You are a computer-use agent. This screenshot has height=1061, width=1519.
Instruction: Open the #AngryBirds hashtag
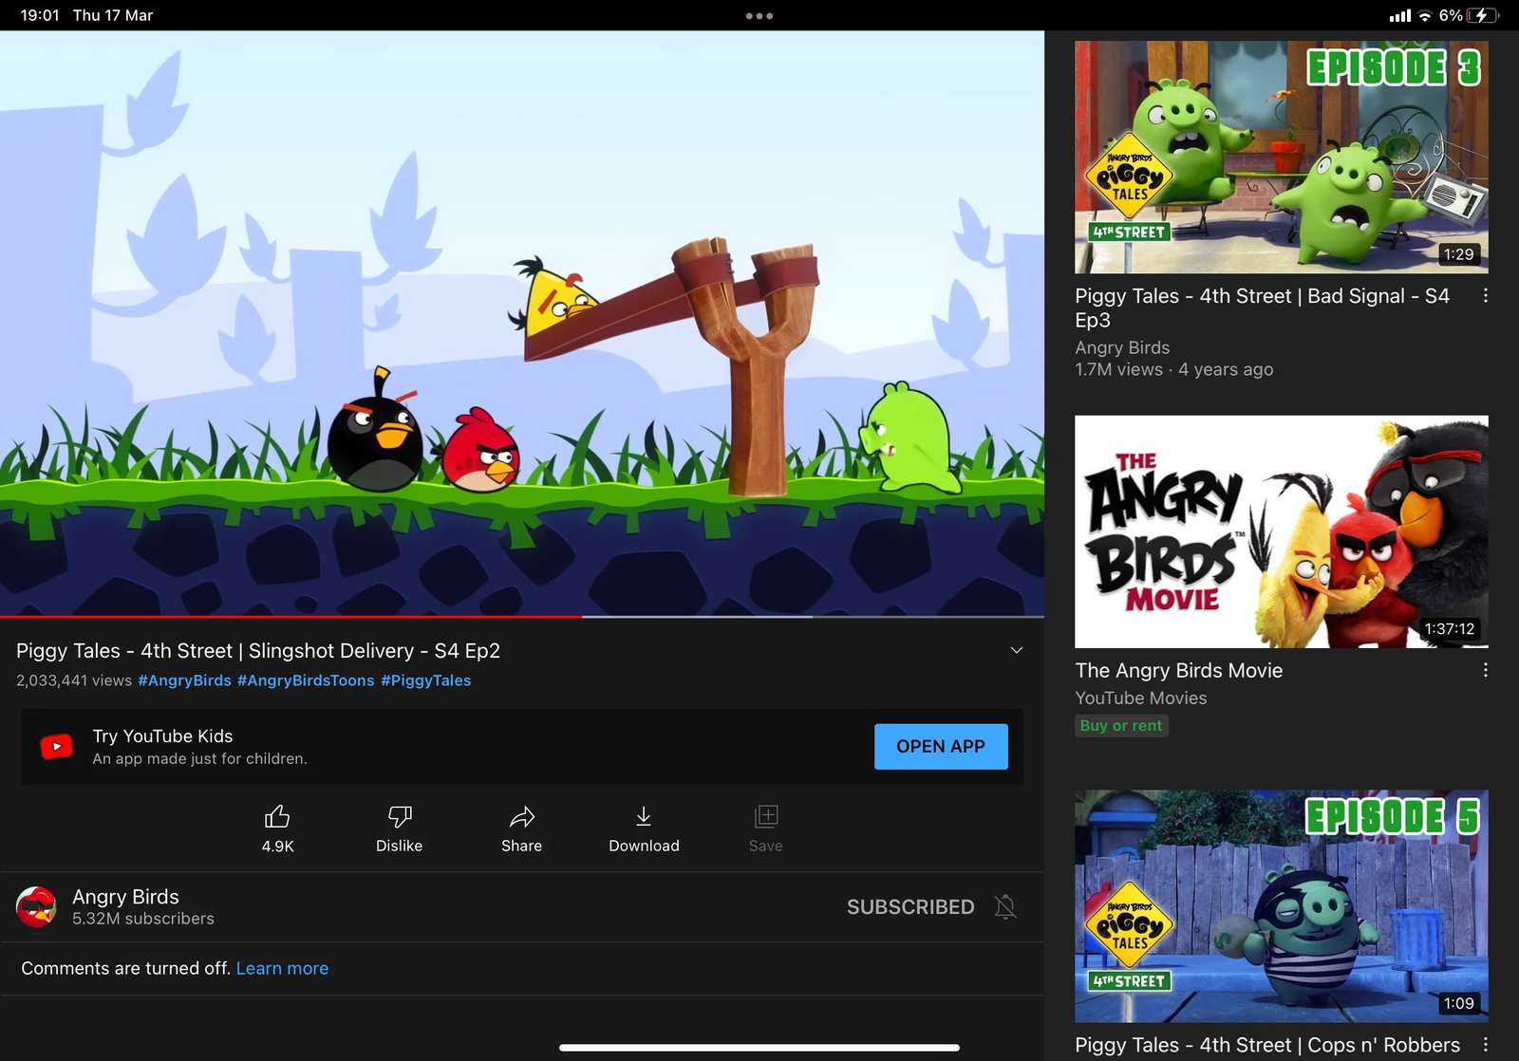(184, 679)
